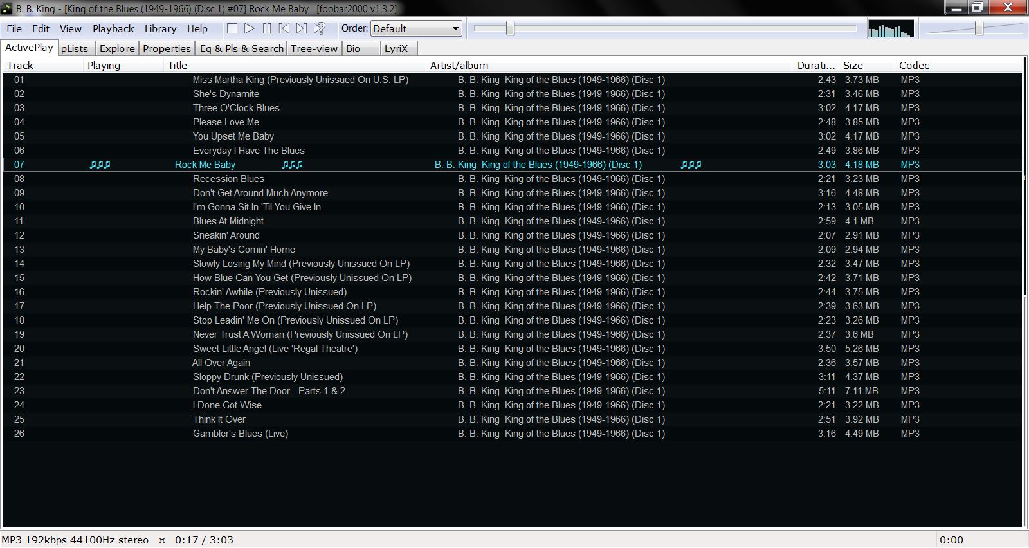1029x548 pixels.
Task: Switch to the Explore tab
Action: coord(117,48)
